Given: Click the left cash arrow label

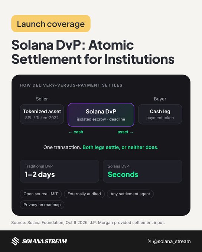Looking at the screenshot, I should (x=76, y=132).
